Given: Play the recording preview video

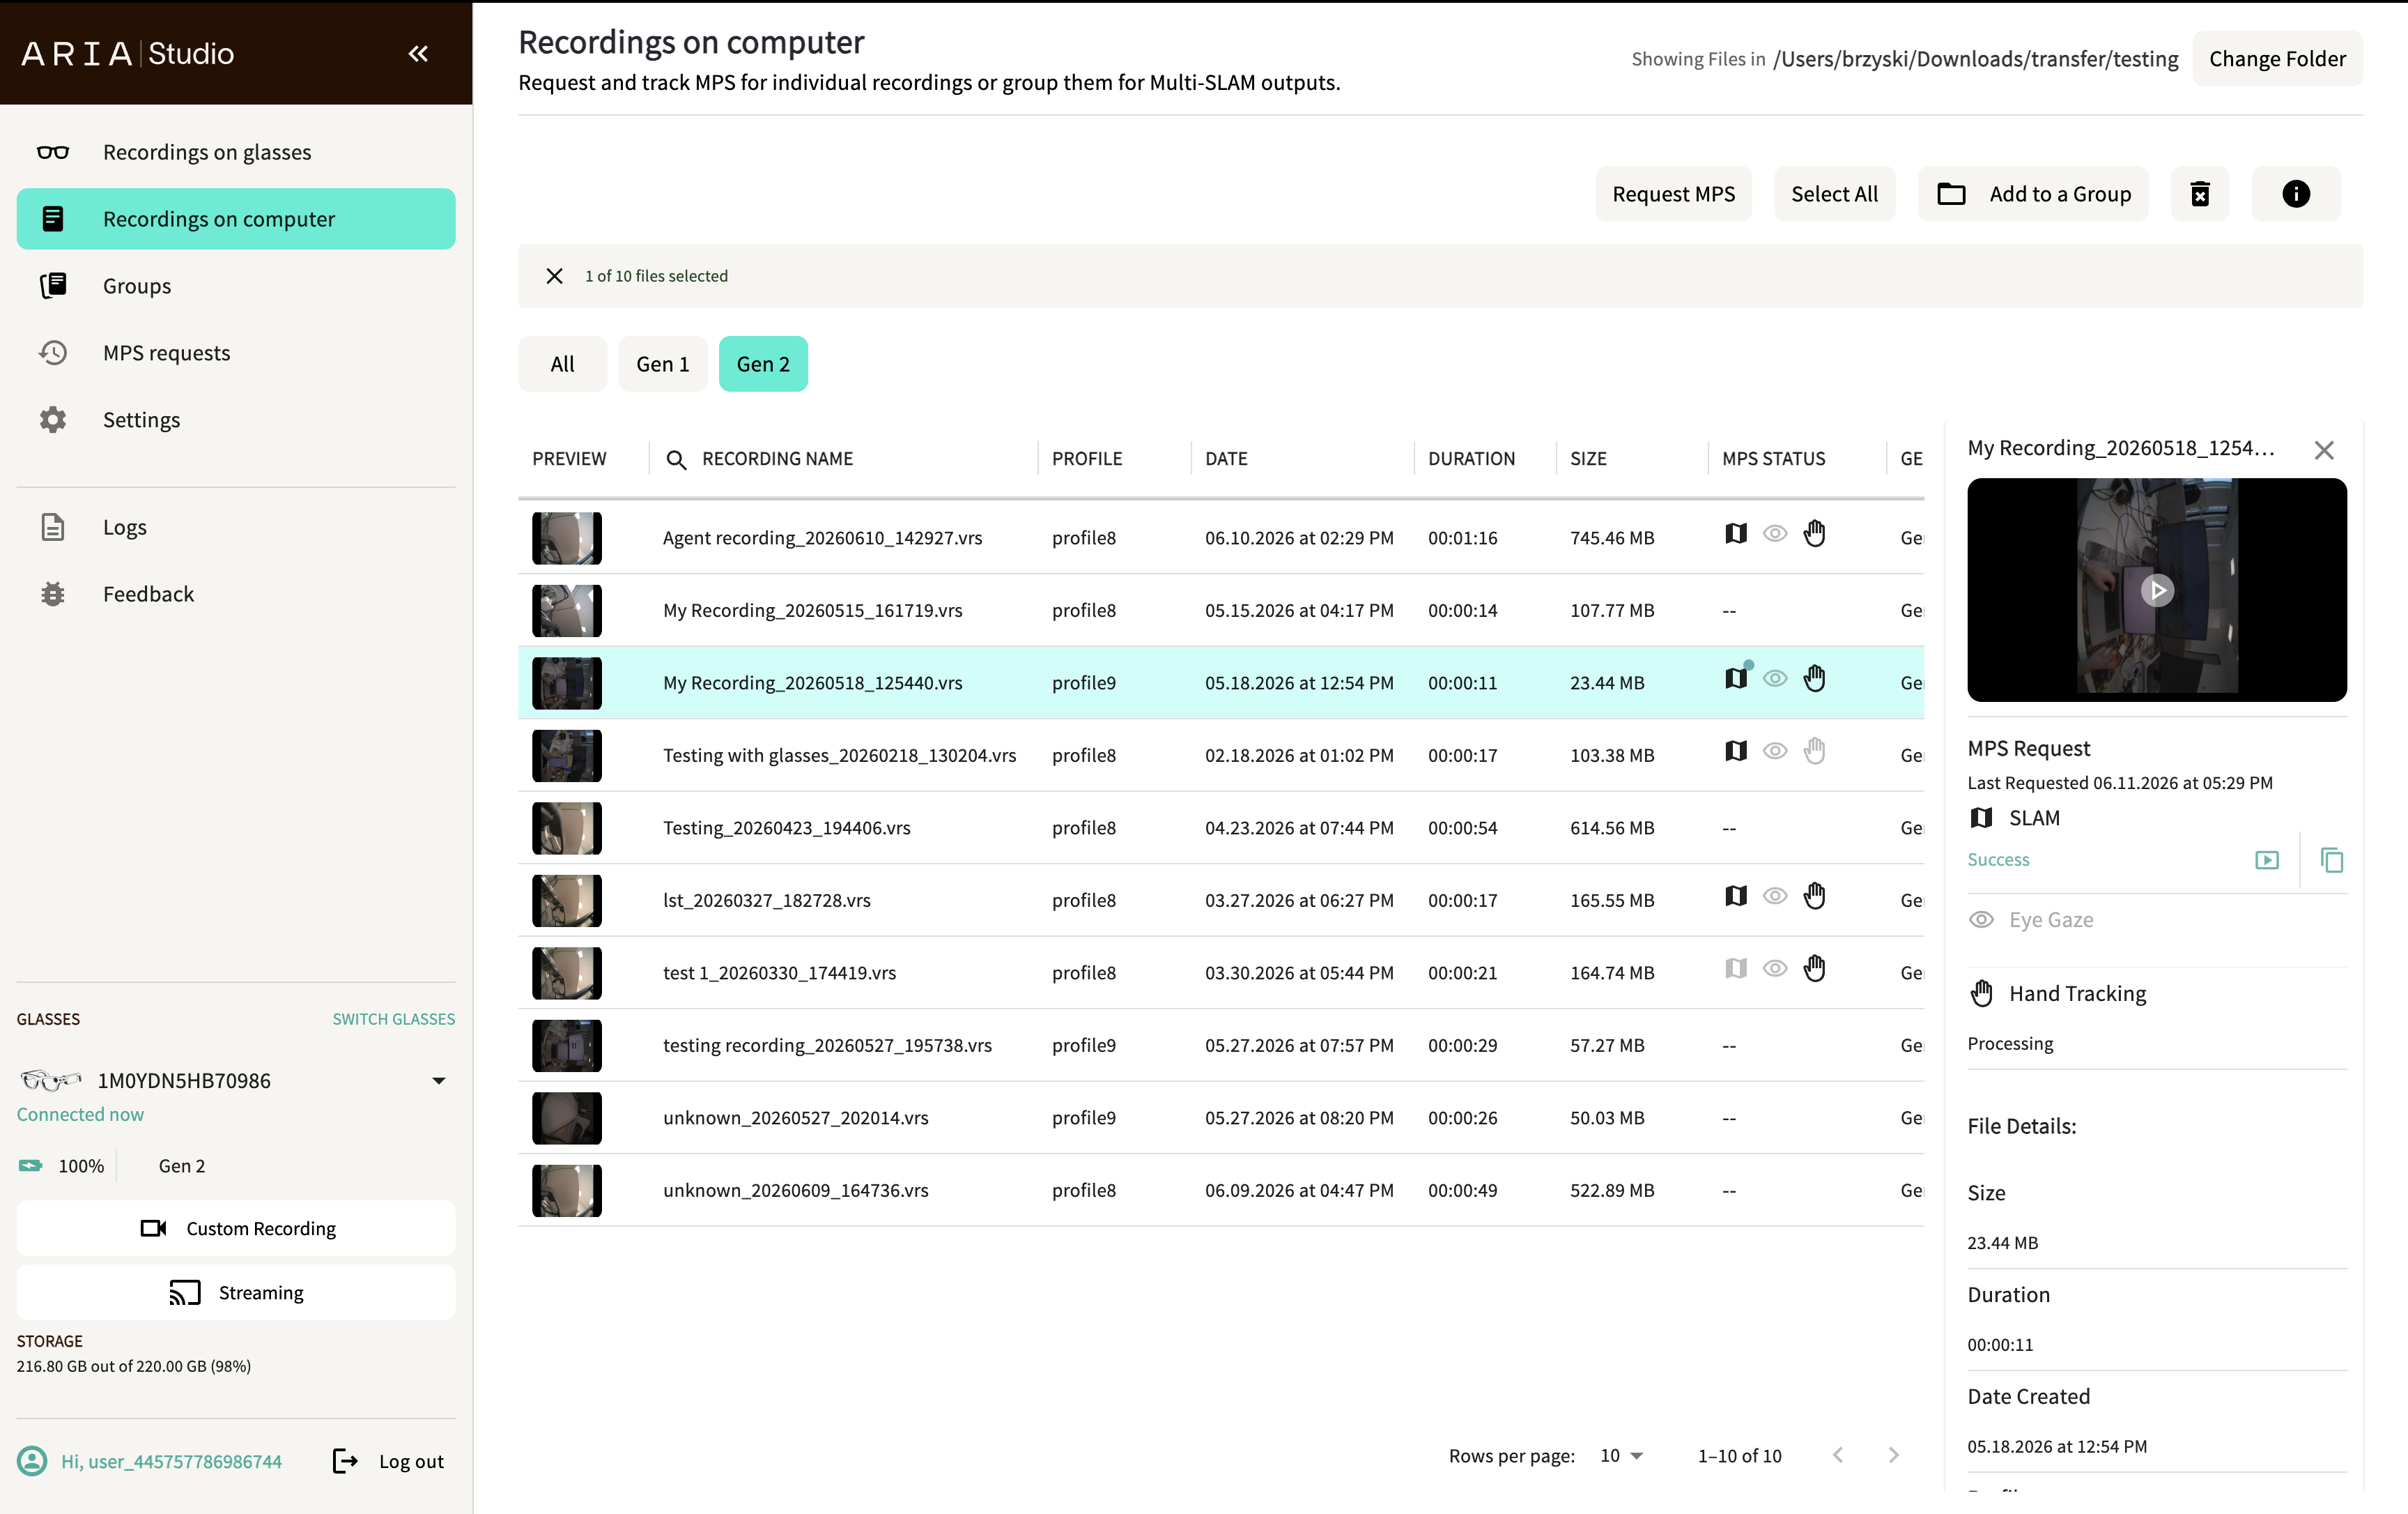Looking at the screenshot, I should [2157, 590].
